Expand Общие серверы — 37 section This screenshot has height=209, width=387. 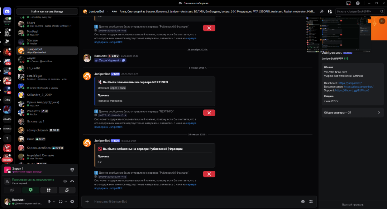352,113
